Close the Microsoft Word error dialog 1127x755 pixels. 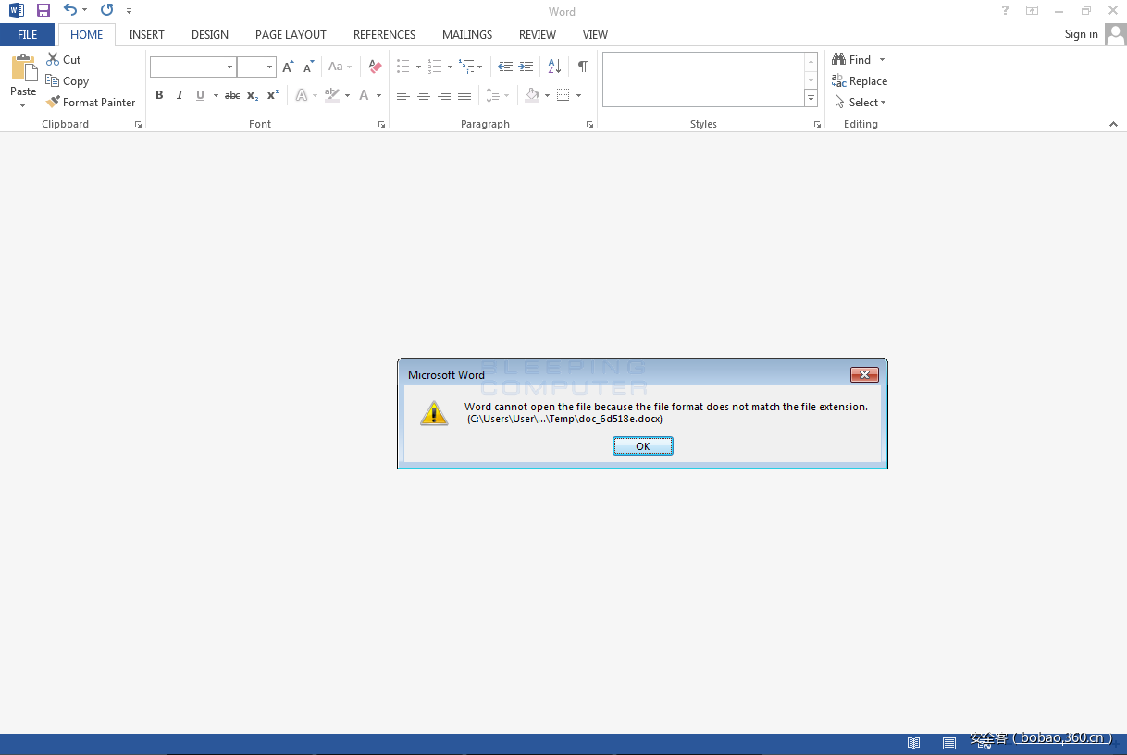[x=863, y=374]
